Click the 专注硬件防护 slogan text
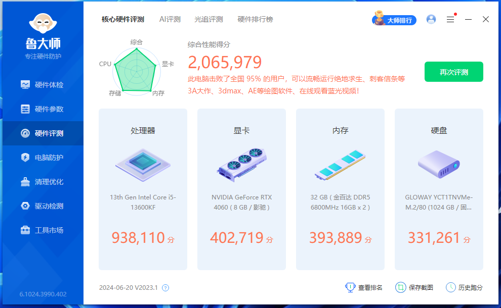This screenshot has width=501, height=308. pos(43,57)
